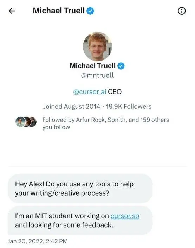195x248 pixels.
Task: Click the Jan 20, 2022 timestamp
Action: 38,241
